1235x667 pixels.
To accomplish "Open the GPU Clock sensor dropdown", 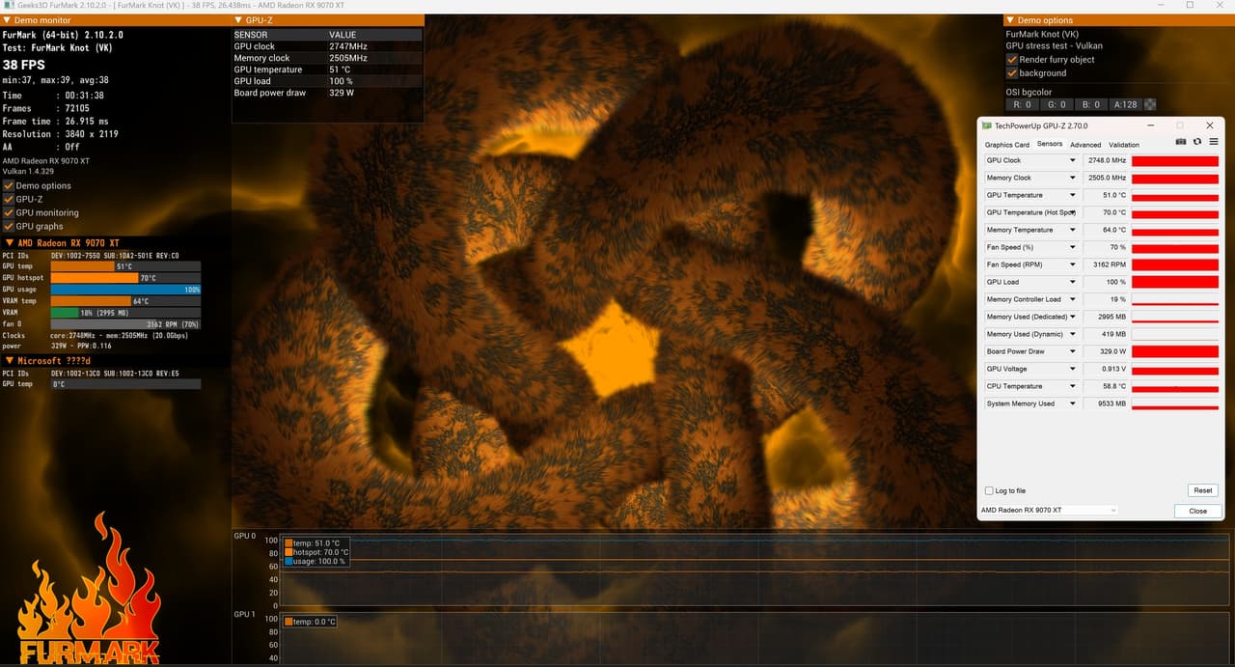I will pos(1072,160).
